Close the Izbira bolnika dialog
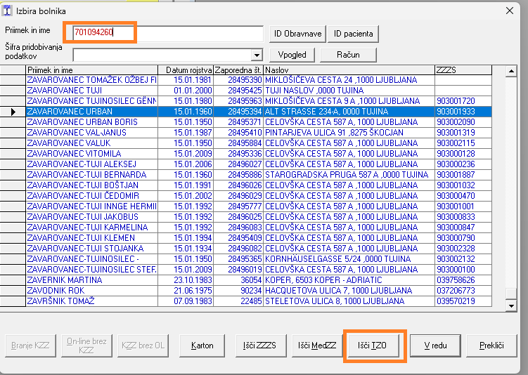Viewport: 528px width, 375px height. [510, 11]
